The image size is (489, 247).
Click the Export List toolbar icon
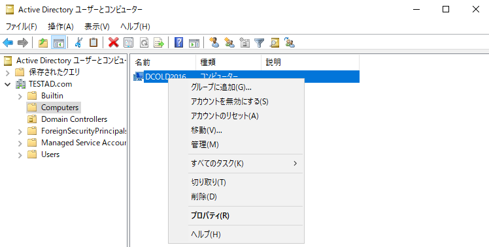point(159,42)
